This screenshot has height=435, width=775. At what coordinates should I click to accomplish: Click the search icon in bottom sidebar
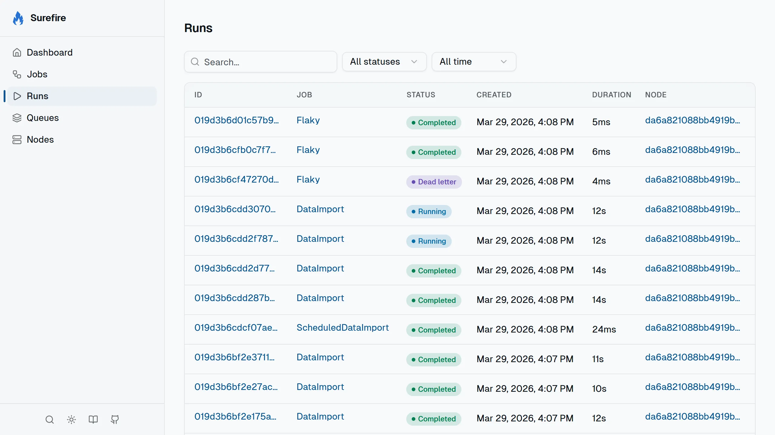[x=50, y=420]
